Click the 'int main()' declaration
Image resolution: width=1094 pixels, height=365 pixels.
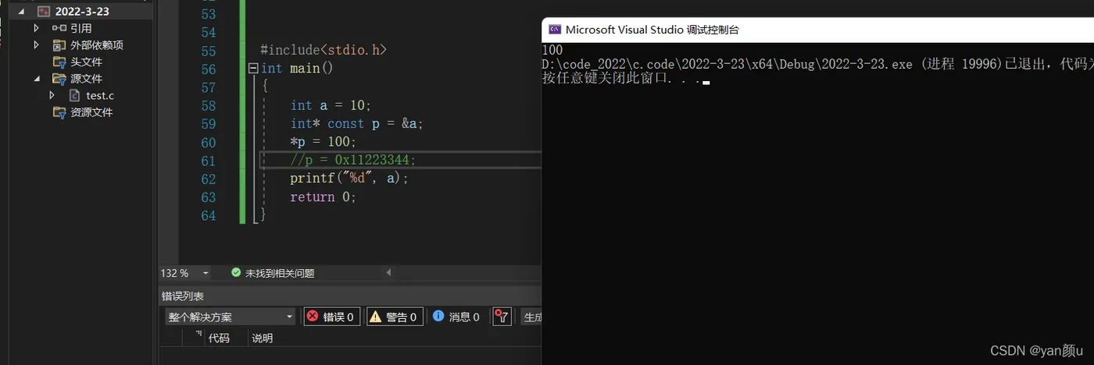click(x=297, y=69)
